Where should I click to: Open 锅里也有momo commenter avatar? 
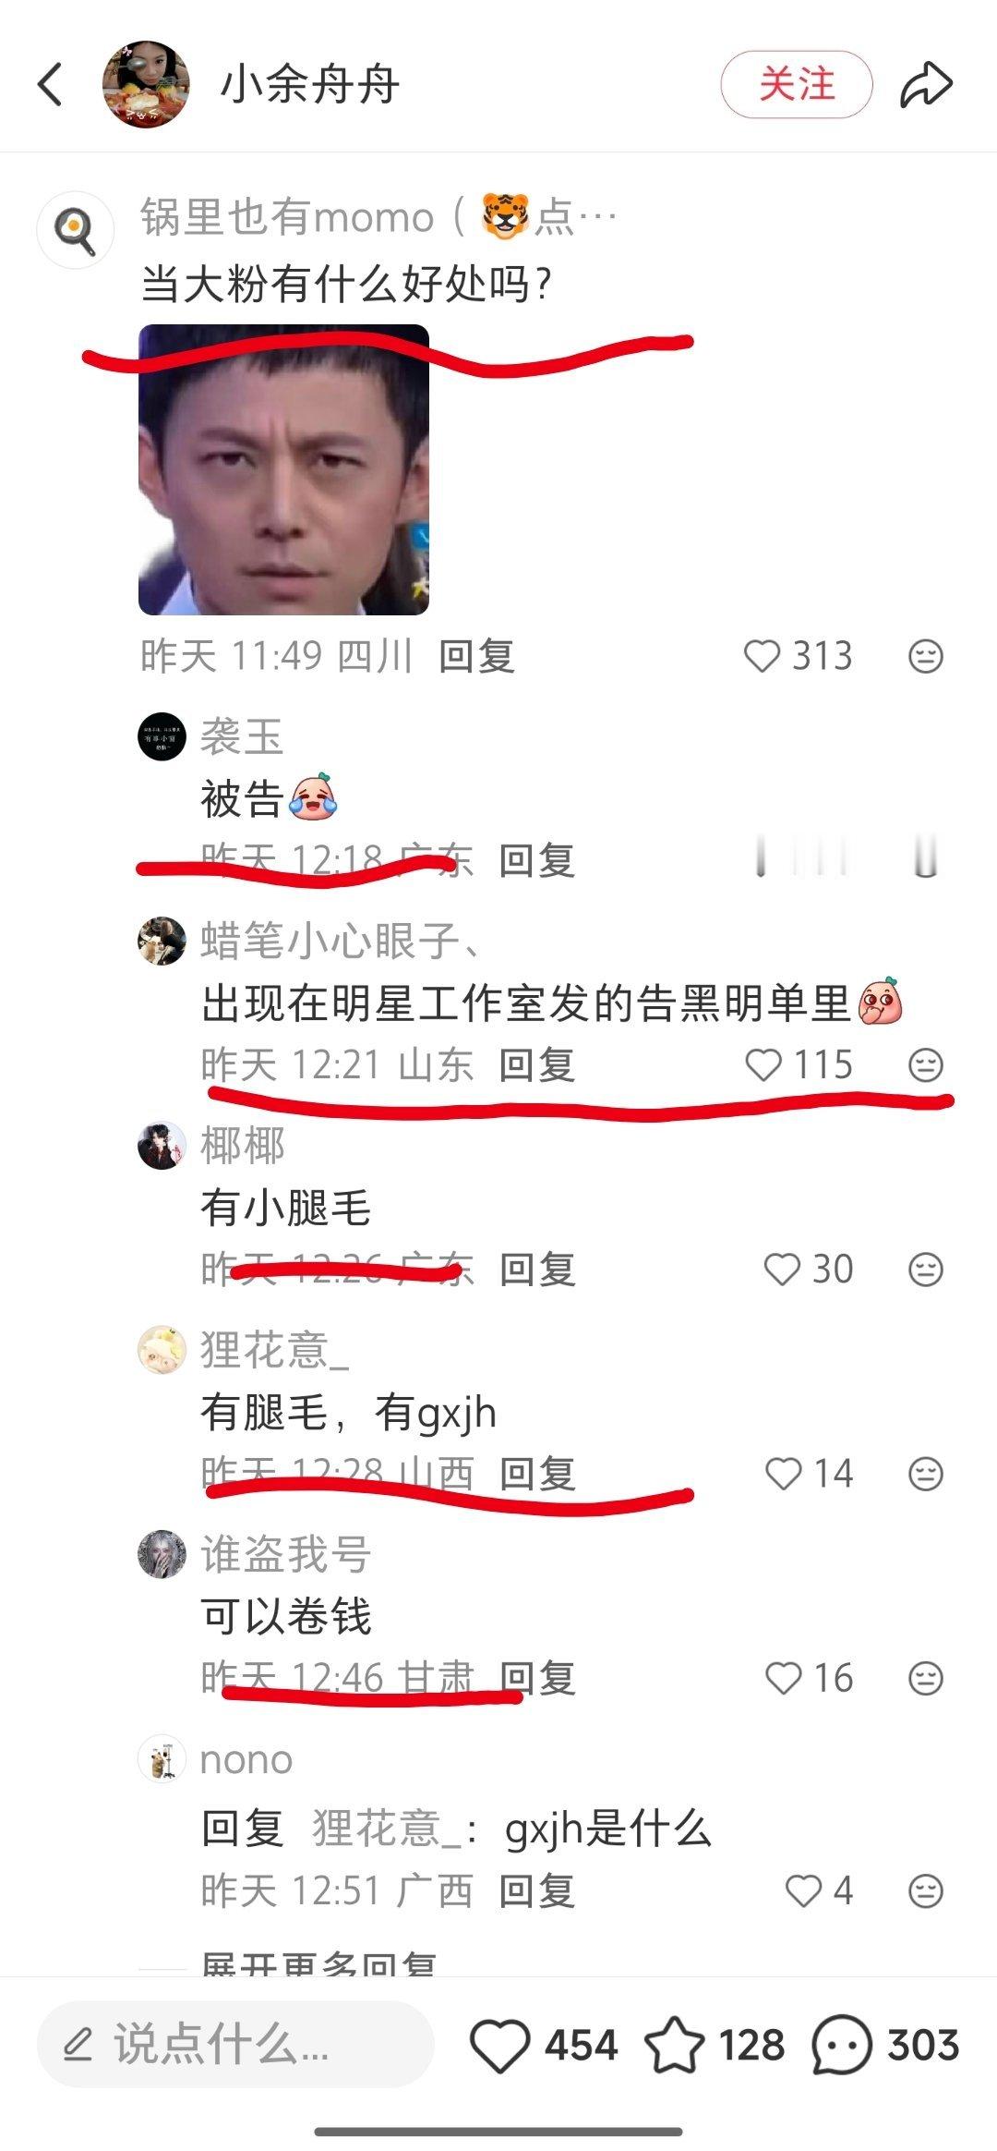pyautogui.click(x=76, y=229)
